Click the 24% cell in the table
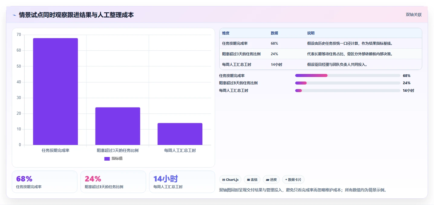Image resolution: width=434 pixels, height=205 pixels. tap(274, 54)
